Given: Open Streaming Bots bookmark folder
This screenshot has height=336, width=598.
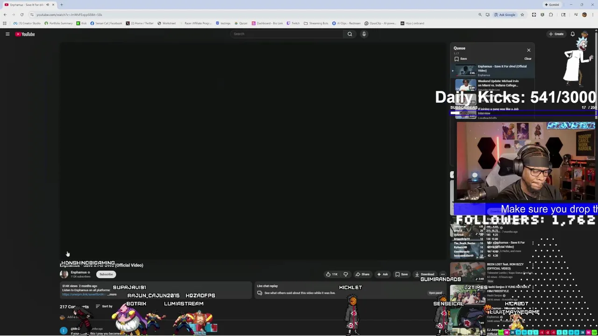Looking at the screenshot, I should (316, 23).
